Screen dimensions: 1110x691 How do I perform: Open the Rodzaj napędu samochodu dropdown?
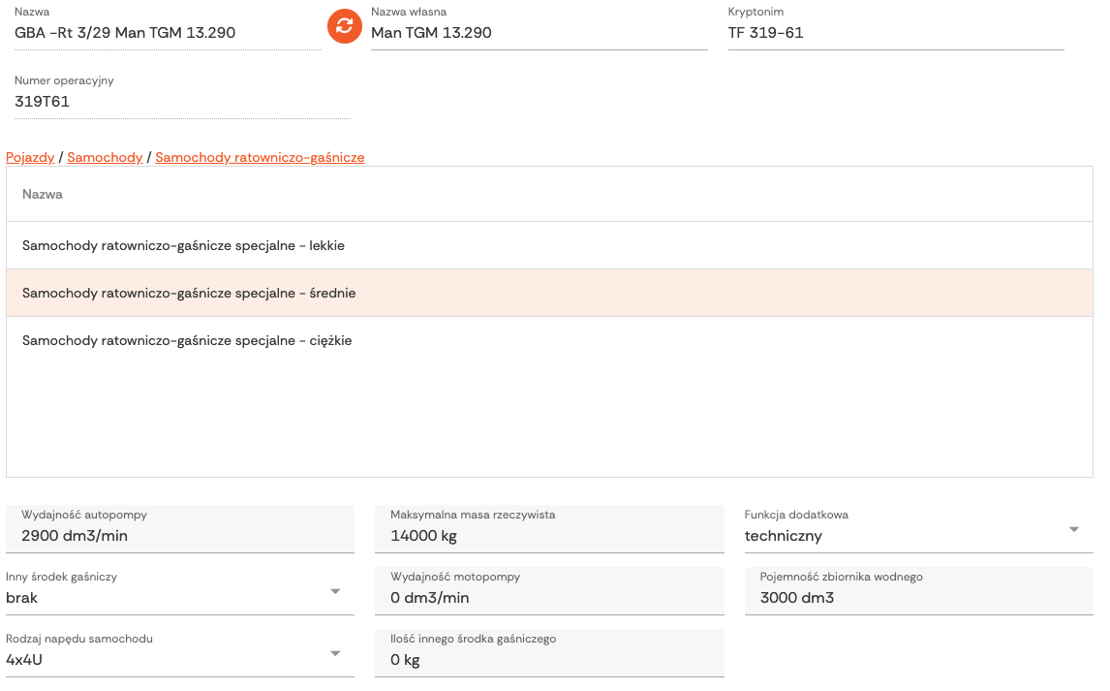coord(335,653)
